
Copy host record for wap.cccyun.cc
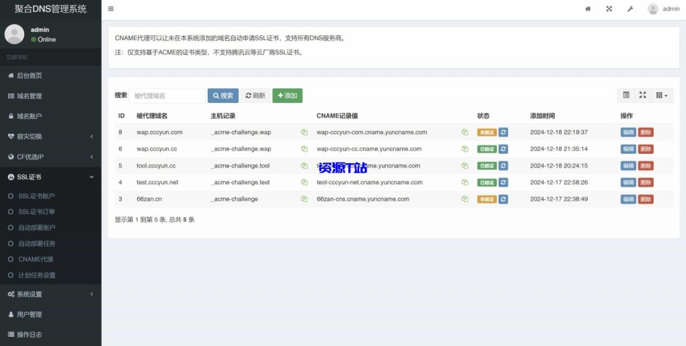pos(304,149)
